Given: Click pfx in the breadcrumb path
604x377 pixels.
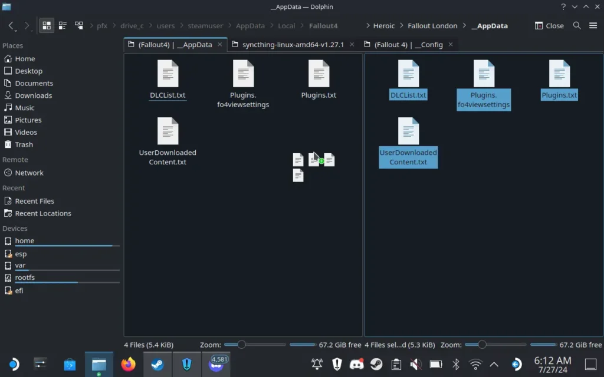Looking at the screenshot, I should pos(101,26).
